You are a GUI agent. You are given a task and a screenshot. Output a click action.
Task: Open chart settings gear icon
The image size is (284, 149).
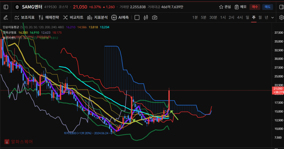(281, 18)
